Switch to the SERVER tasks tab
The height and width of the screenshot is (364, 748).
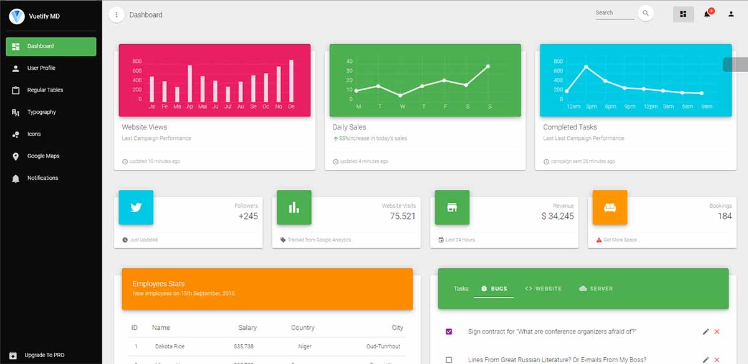point(596,288)
